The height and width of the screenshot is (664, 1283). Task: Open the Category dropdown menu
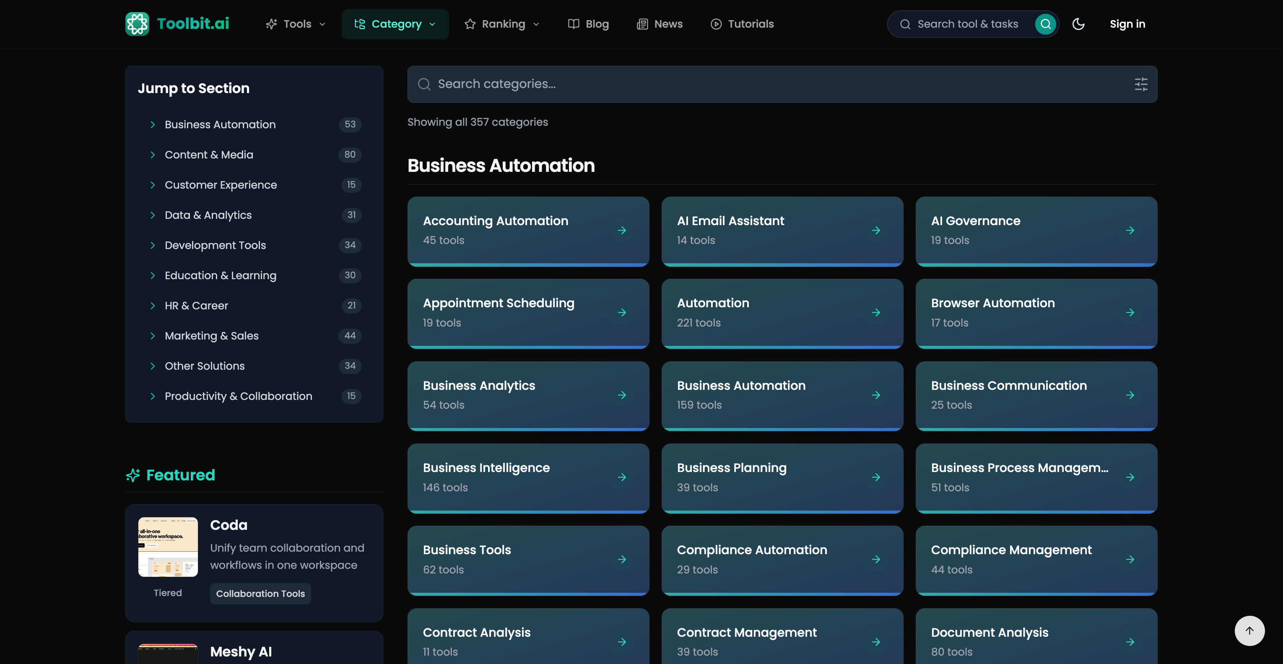pyautogui.click(x=395, y=24)
